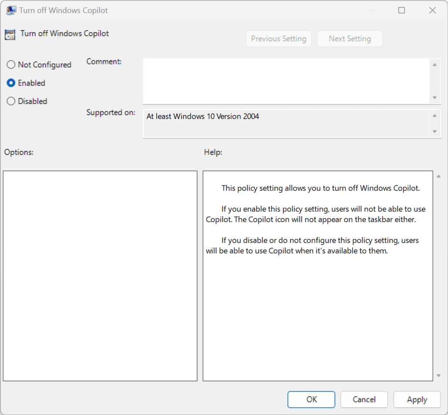The width and height of the screenshot is (448, 415).
Task: Apply the policy changes
Action: [x=417, y=399]
